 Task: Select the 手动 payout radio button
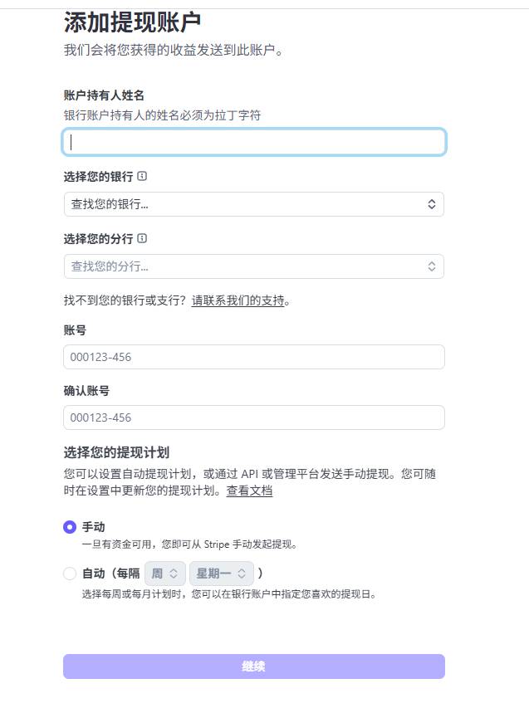click(x=70, y=527)
